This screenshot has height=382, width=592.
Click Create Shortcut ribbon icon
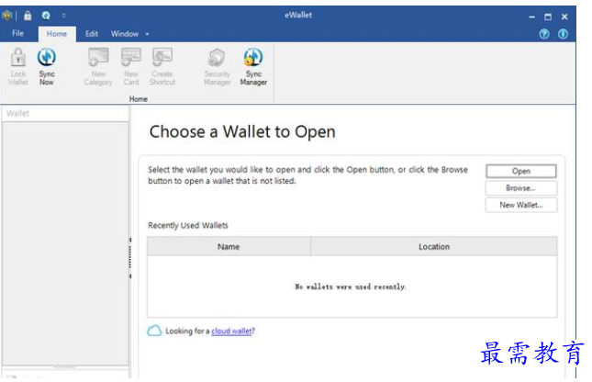(162, 67)
